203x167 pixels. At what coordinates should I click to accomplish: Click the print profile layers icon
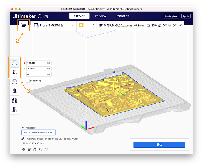tap(101, 25)
